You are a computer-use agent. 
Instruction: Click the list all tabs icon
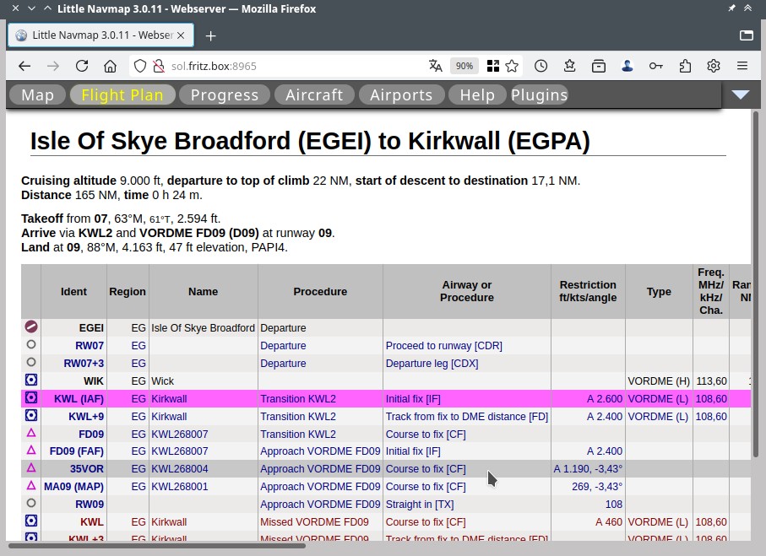[x=746, y=35]
